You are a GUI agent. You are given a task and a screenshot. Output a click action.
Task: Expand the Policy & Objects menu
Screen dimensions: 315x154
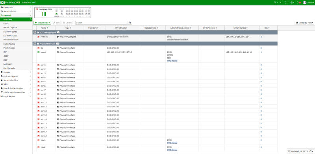point(16,76)
